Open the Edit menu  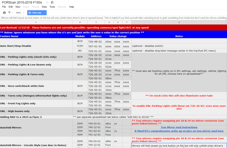pyautogui.click(x=11, y=7)
